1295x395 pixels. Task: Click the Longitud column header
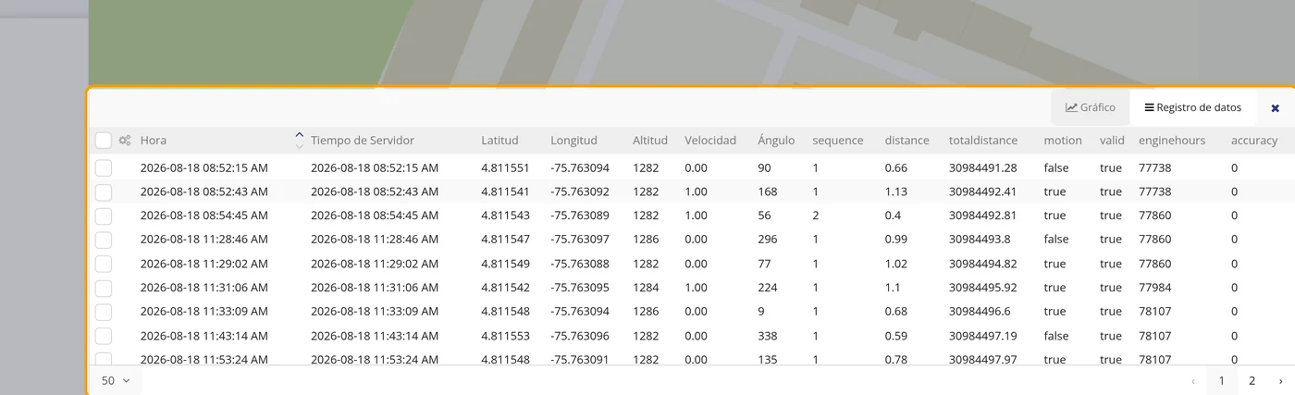pyautogui.click(x=573, y=141)
